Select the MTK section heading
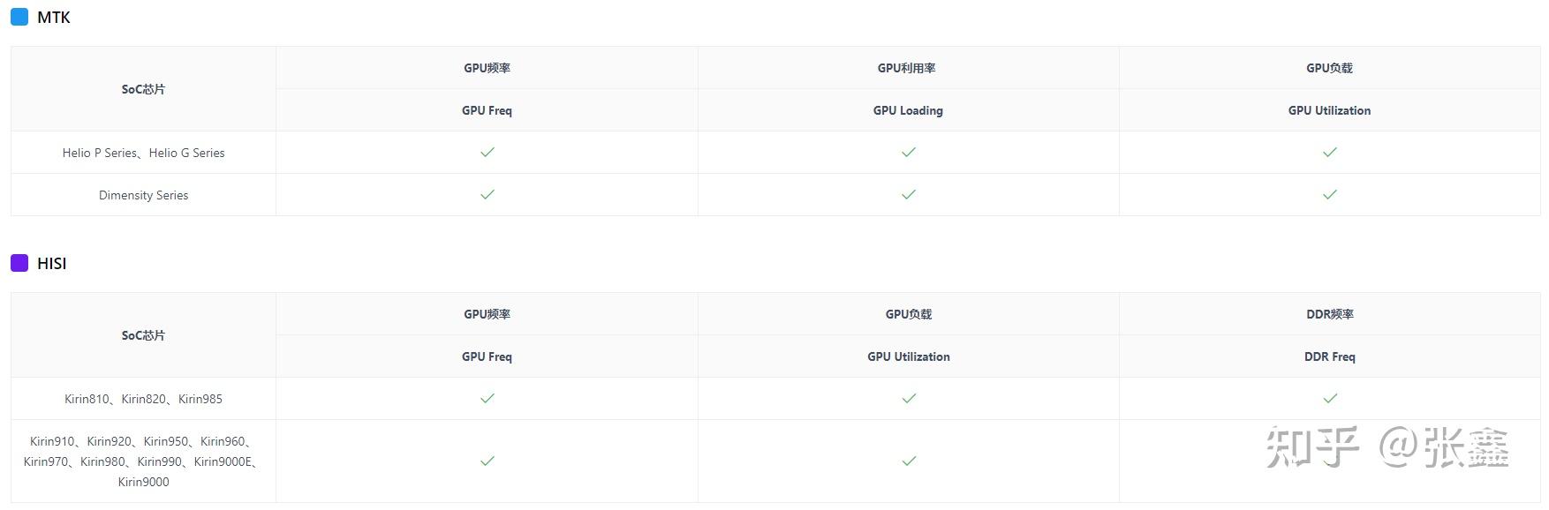Viewport: 1549px width, 510px height. click(54, 18)
